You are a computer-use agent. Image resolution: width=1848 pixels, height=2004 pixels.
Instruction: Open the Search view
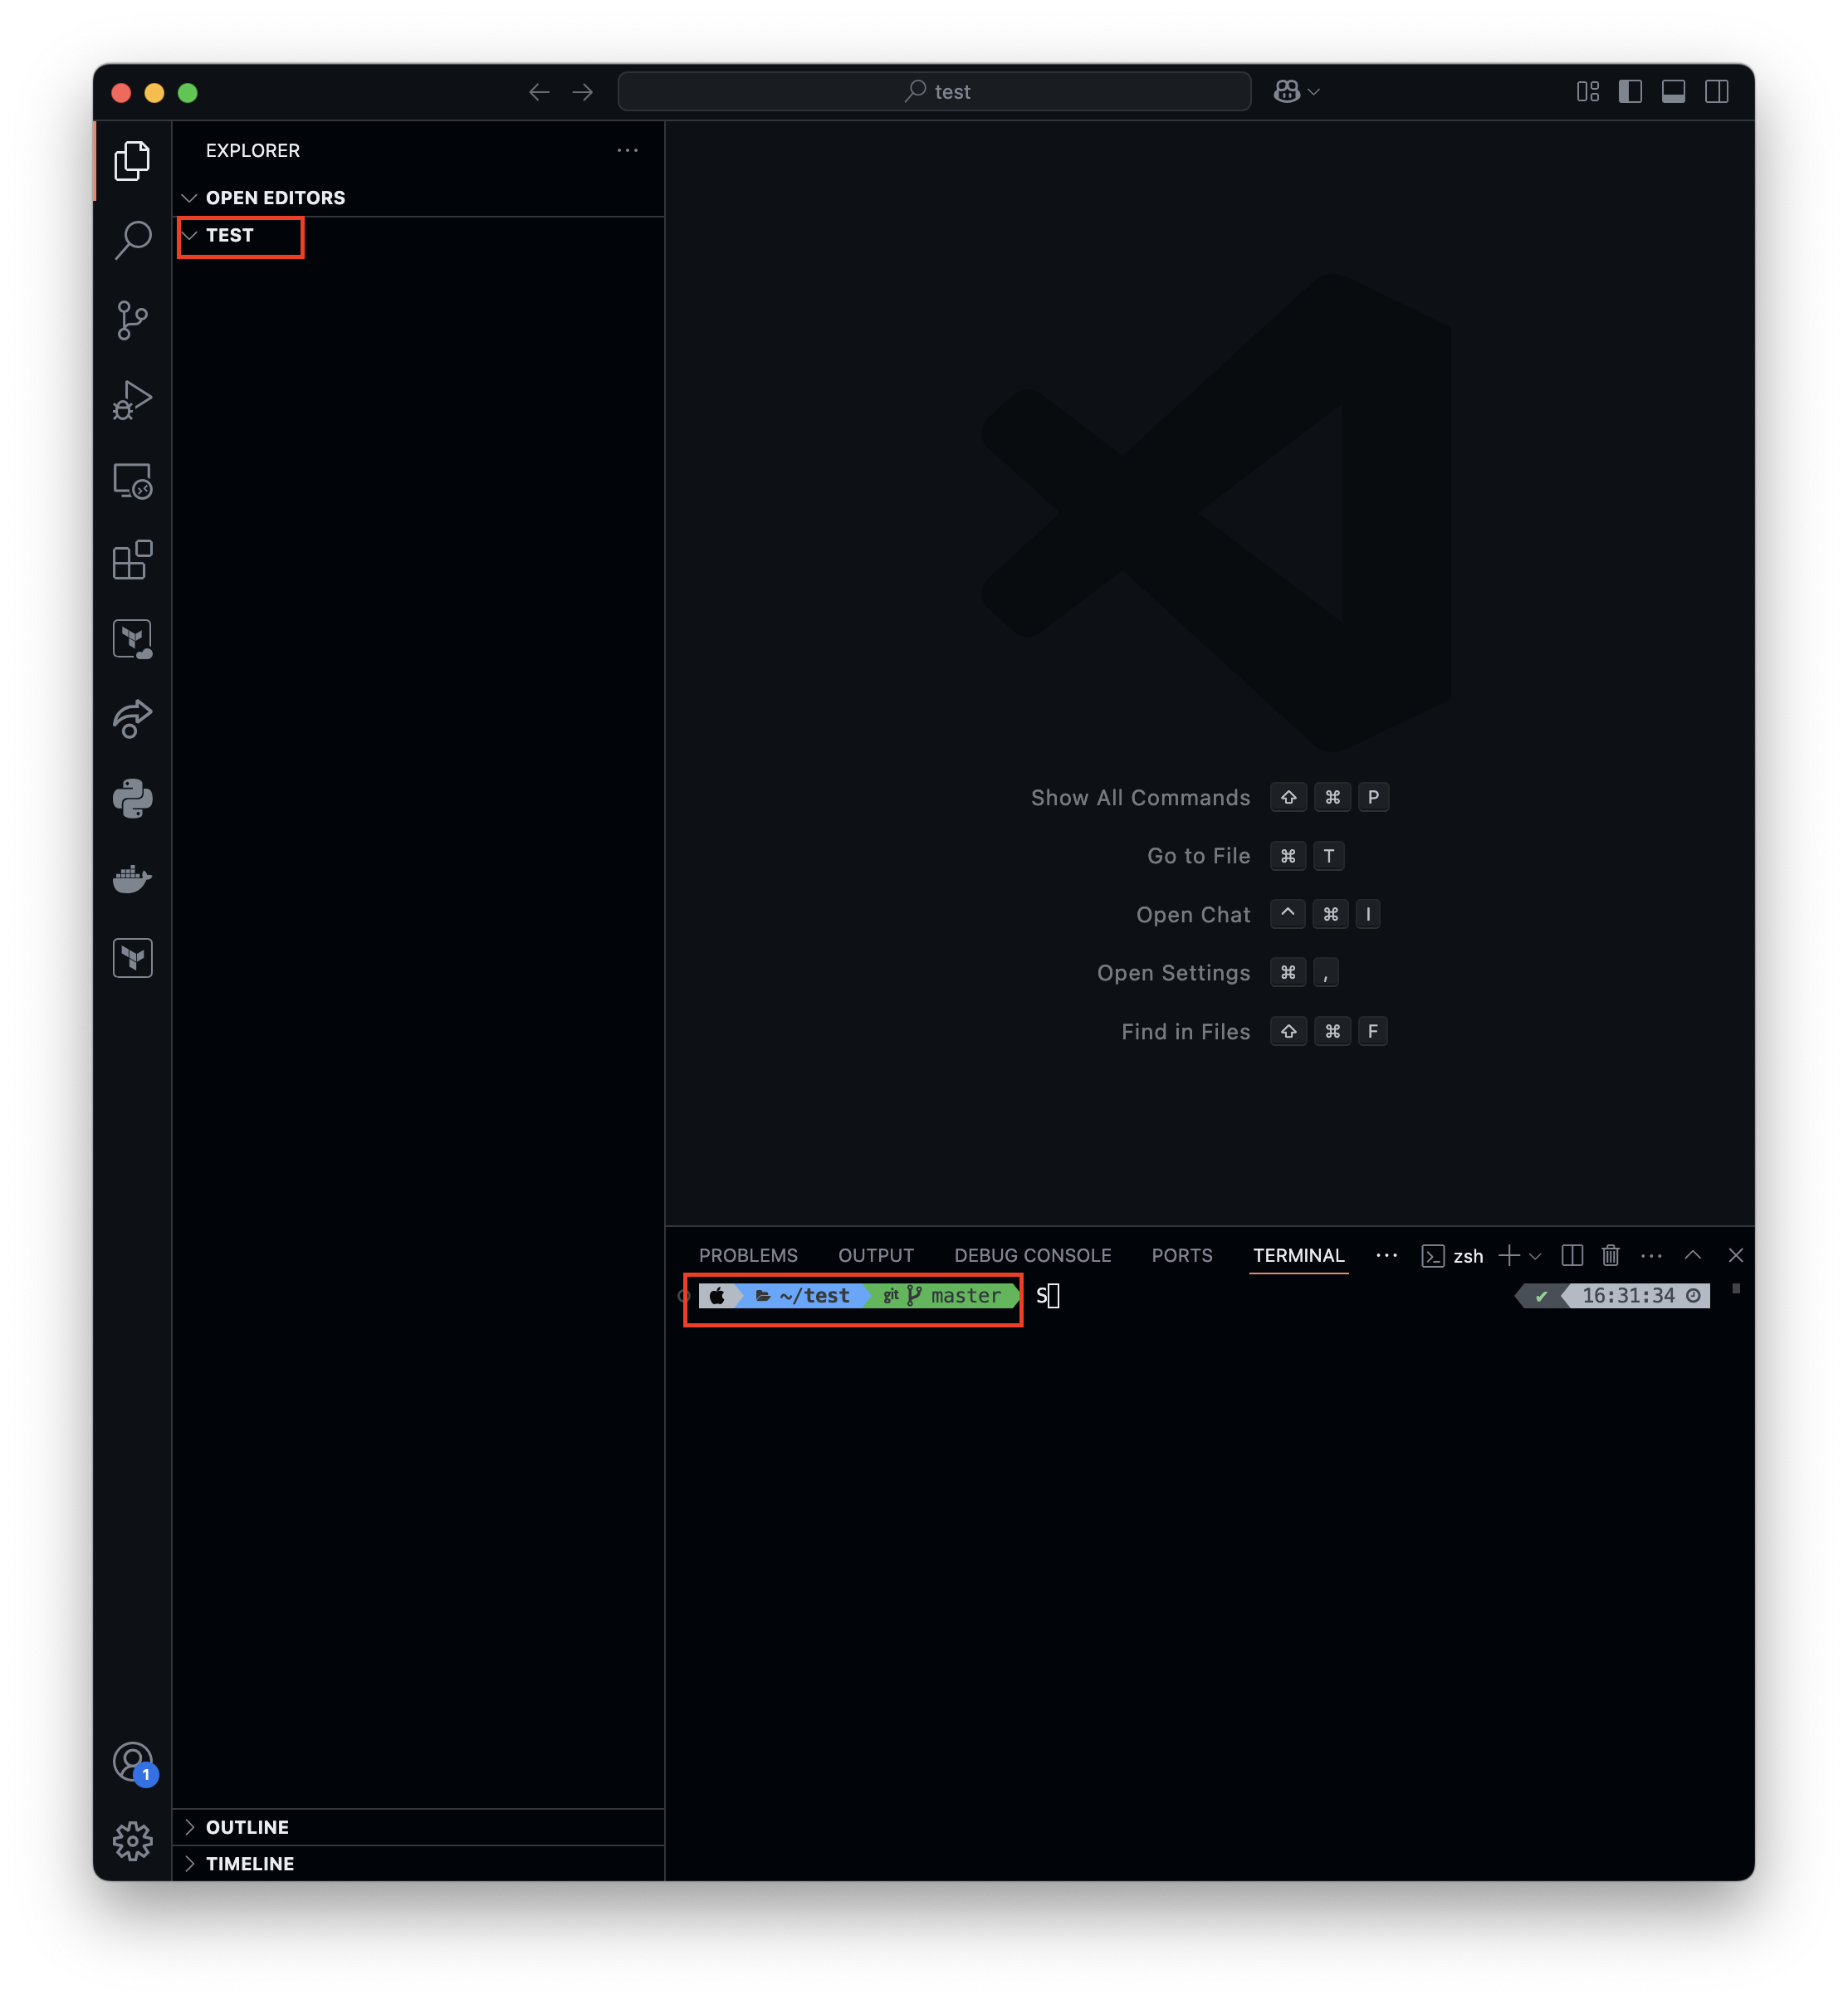(132, 240)
